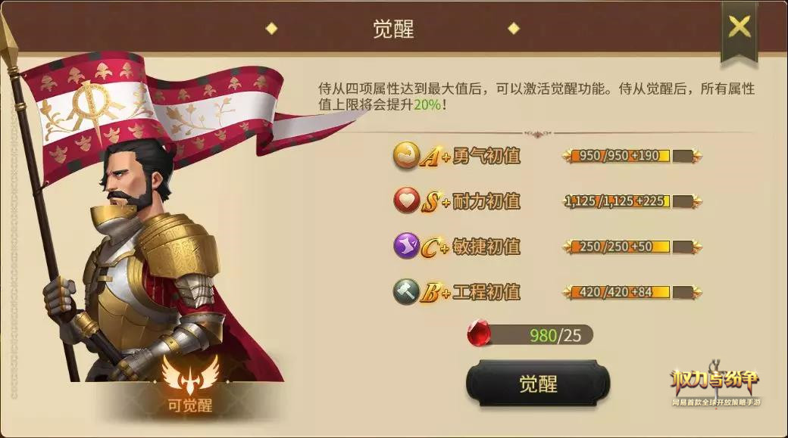Screen dimensions: 788x438
Task: Click the 工程初值 420/420 progress bar
Action: tap(632, 292)
